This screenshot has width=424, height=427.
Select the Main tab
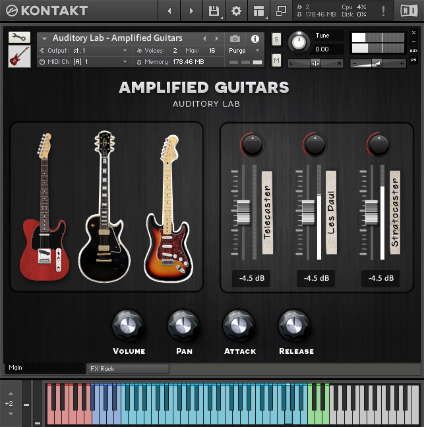click(x=44, y=368)
